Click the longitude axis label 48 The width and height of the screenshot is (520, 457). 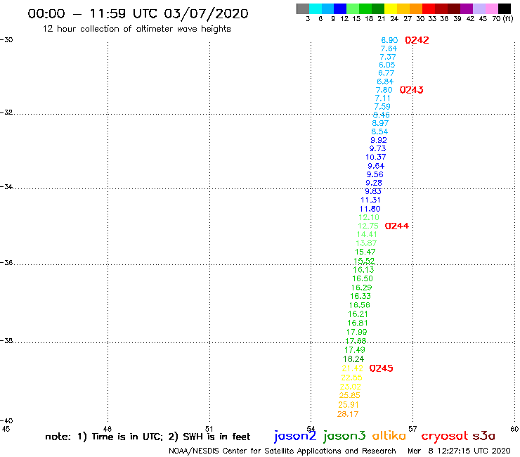click(x=108, y=429)
